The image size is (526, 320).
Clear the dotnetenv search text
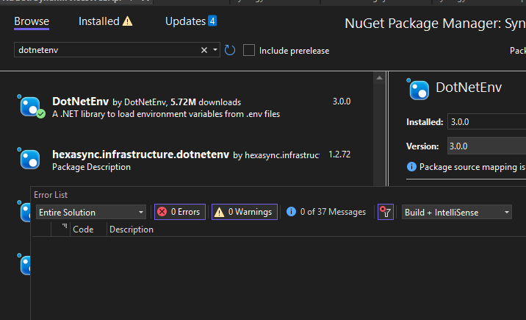click(x=204, y=50)
